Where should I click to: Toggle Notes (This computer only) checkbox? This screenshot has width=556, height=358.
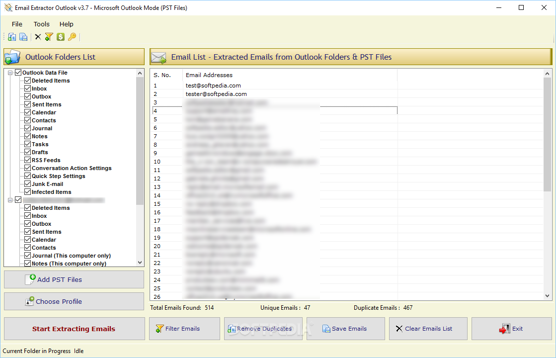pos(27,263)
